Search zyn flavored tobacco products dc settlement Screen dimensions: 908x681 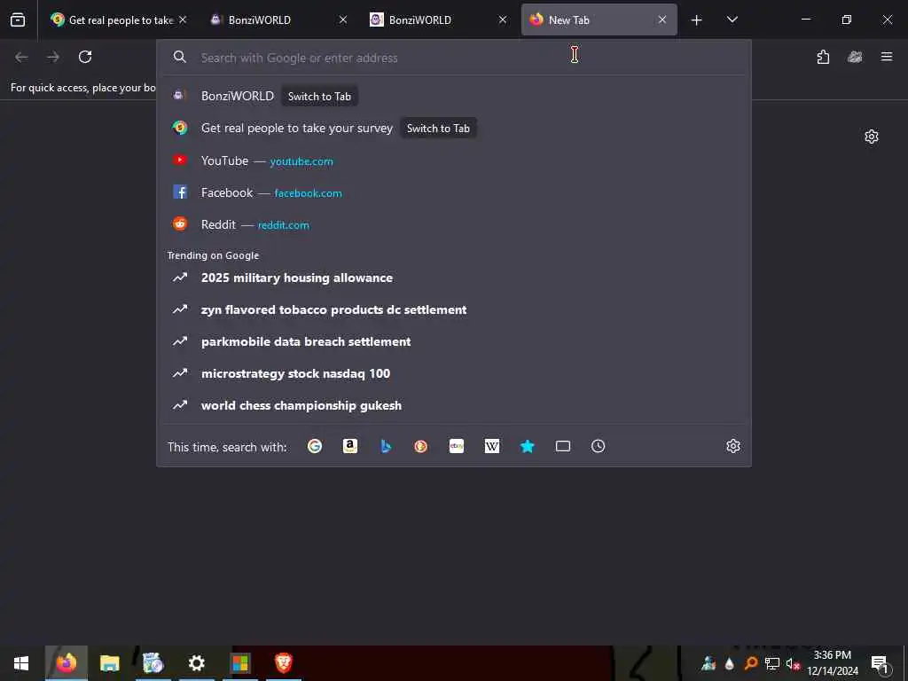(x=454, y=309)
